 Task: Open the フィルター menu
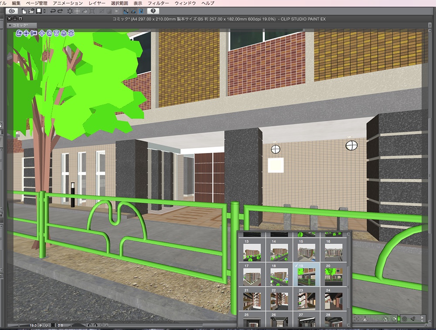click(158, 3)
